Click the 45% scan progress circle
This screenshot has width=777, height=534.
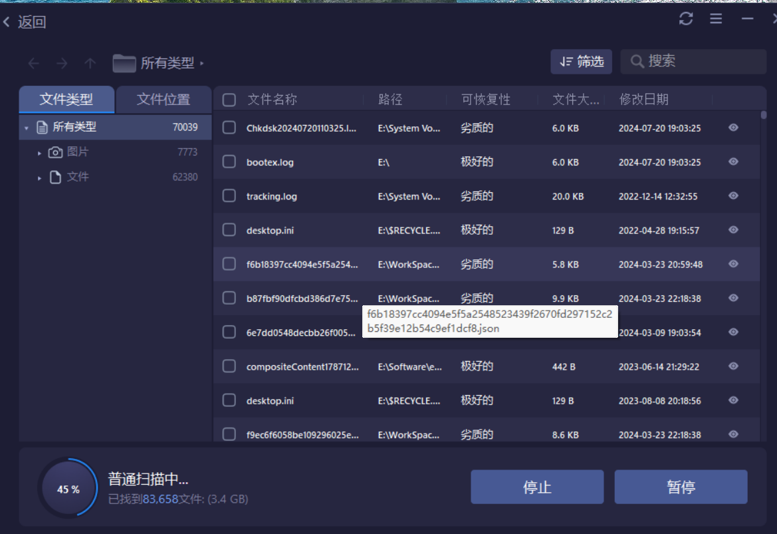coord(68,488)
